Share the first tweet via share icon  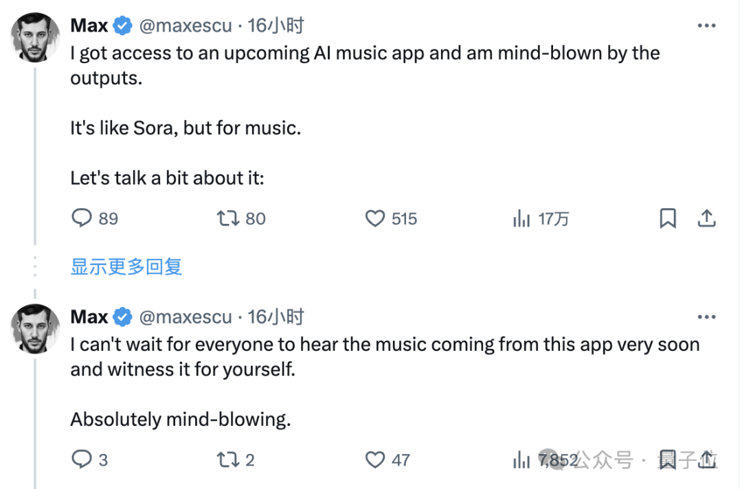pyautogui.click(x=706, y=218)
